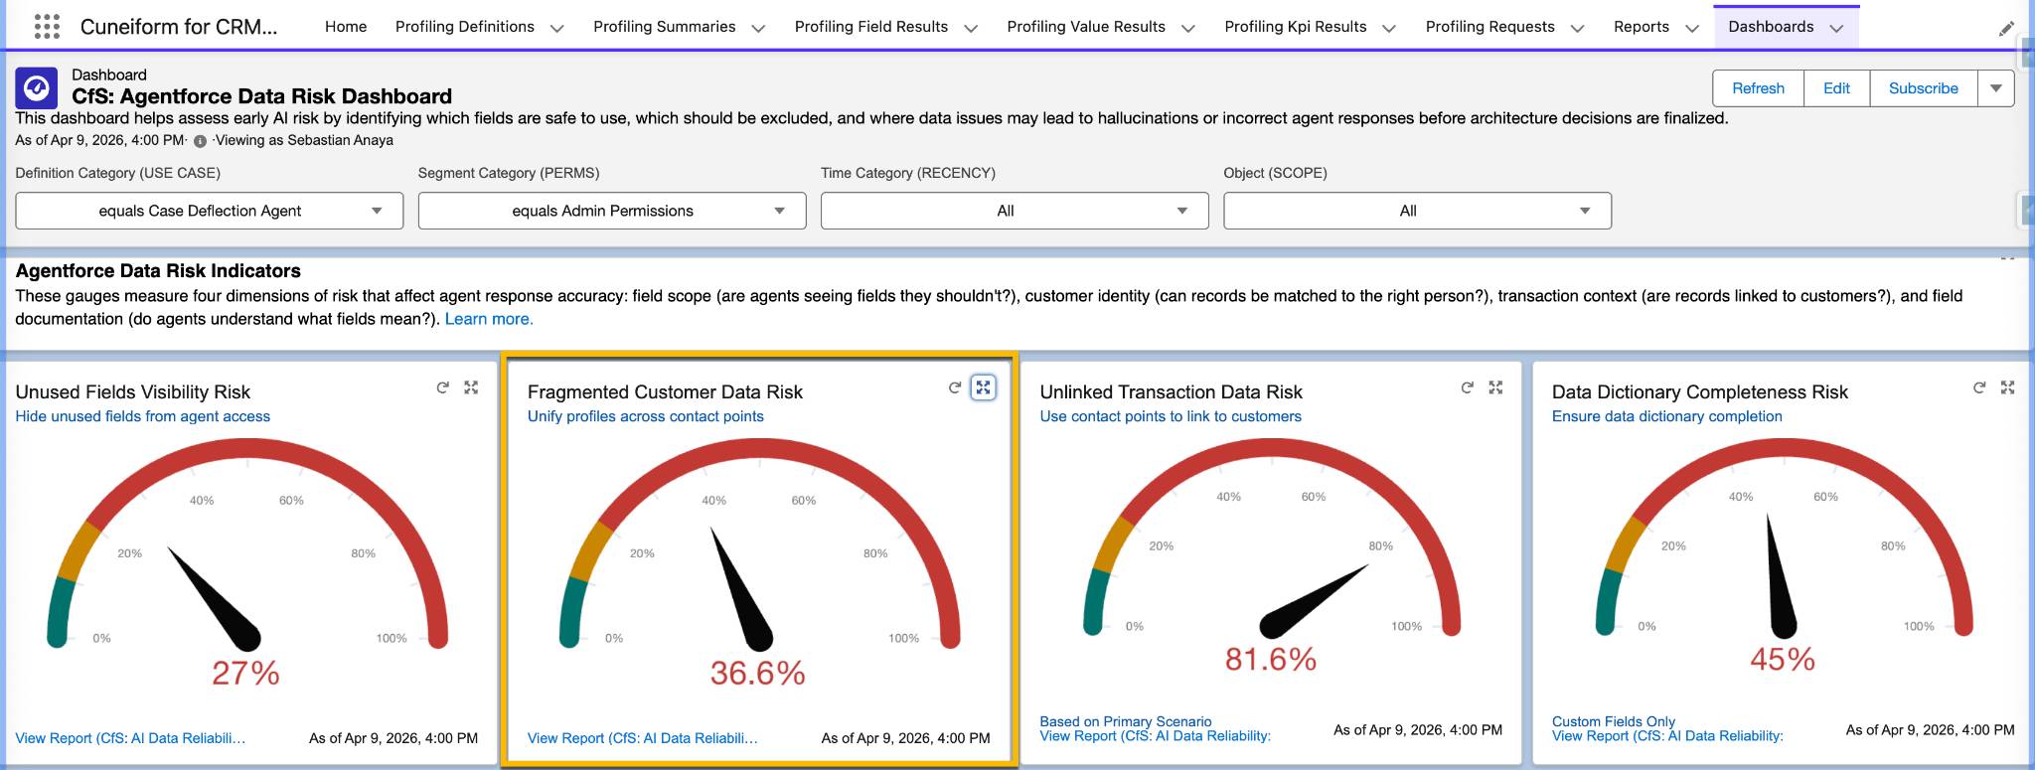View report for Unlinked Transaction Data Risk
This screenshot has width=2035, height=770.
point(1156,736)
